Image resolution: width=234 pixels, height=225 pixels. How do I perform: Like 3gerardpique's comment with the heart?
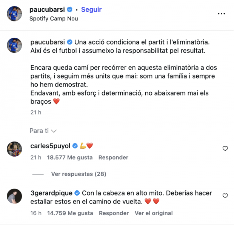tap(225, 196)
